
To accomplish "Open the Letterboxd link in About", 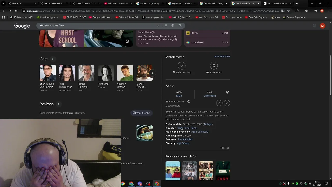I will point(210,96).
